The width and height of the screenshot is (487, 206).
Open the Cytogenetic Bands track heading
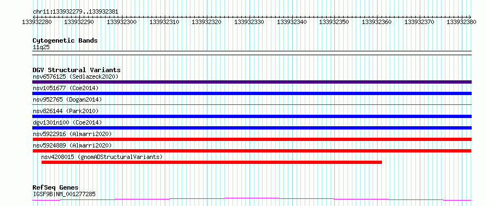pyautogui.click(x=65, y=40)
